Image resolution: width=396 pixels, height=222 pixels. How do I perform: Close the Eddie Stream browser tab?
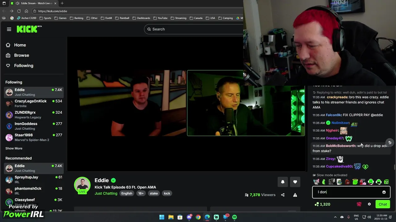point(56,3)
